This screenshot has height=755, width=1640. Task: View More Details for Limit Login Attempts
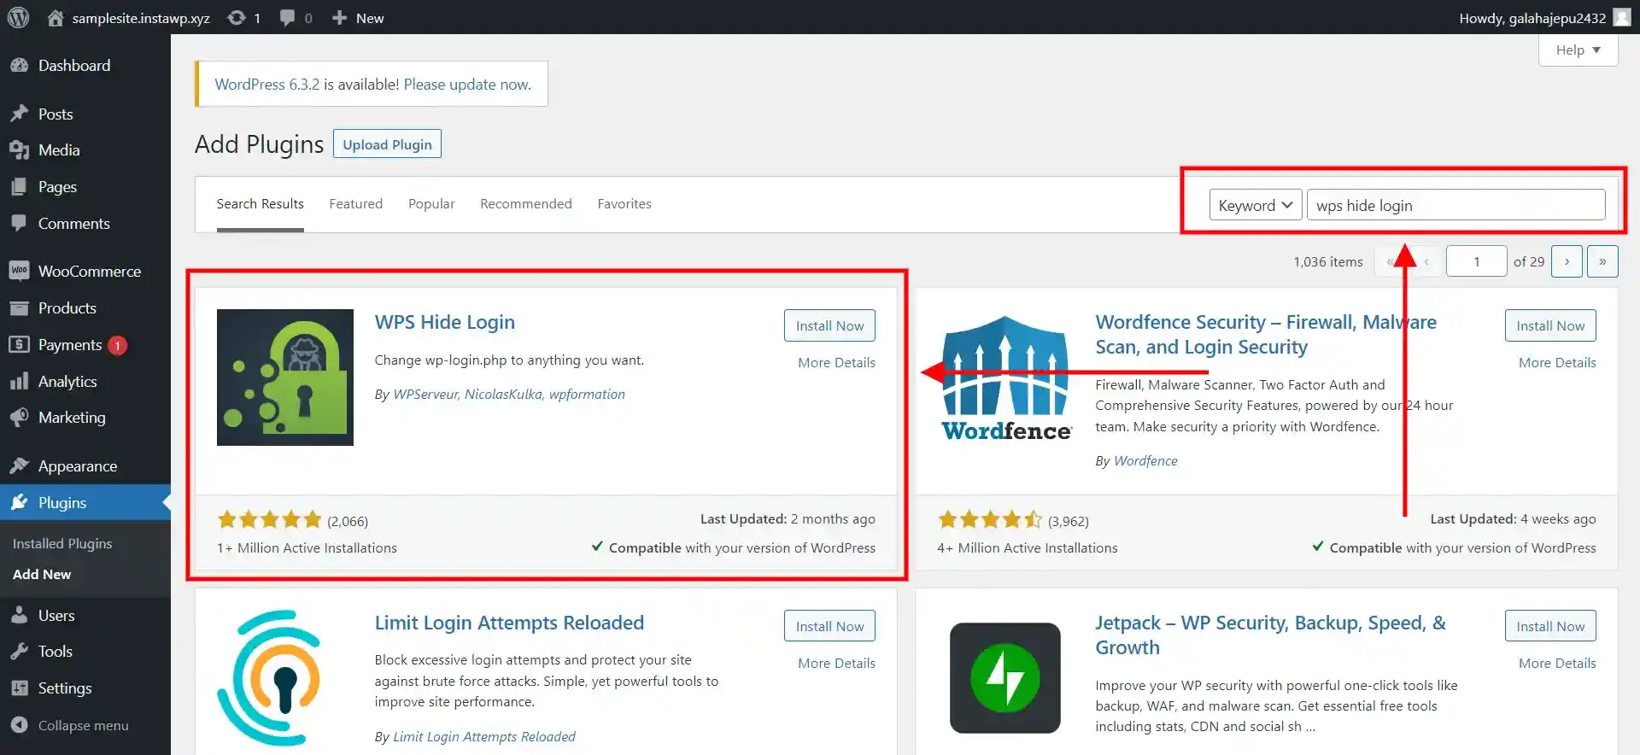click(x=837, y=663)
